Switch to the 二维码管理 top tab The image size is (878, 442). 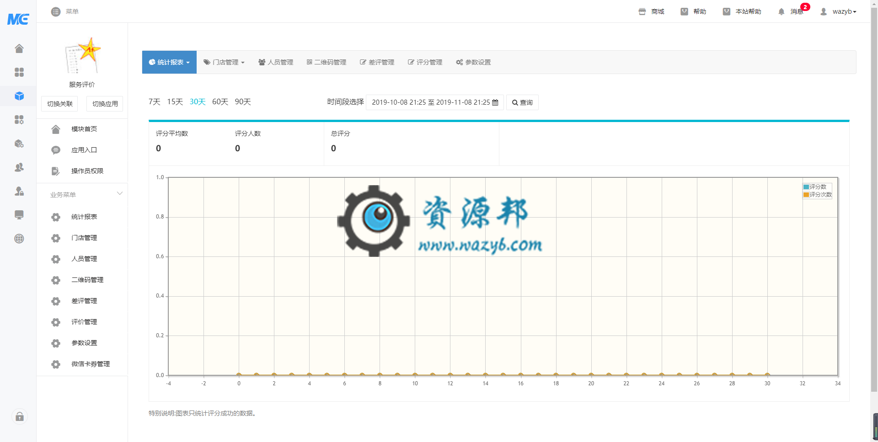327,62
